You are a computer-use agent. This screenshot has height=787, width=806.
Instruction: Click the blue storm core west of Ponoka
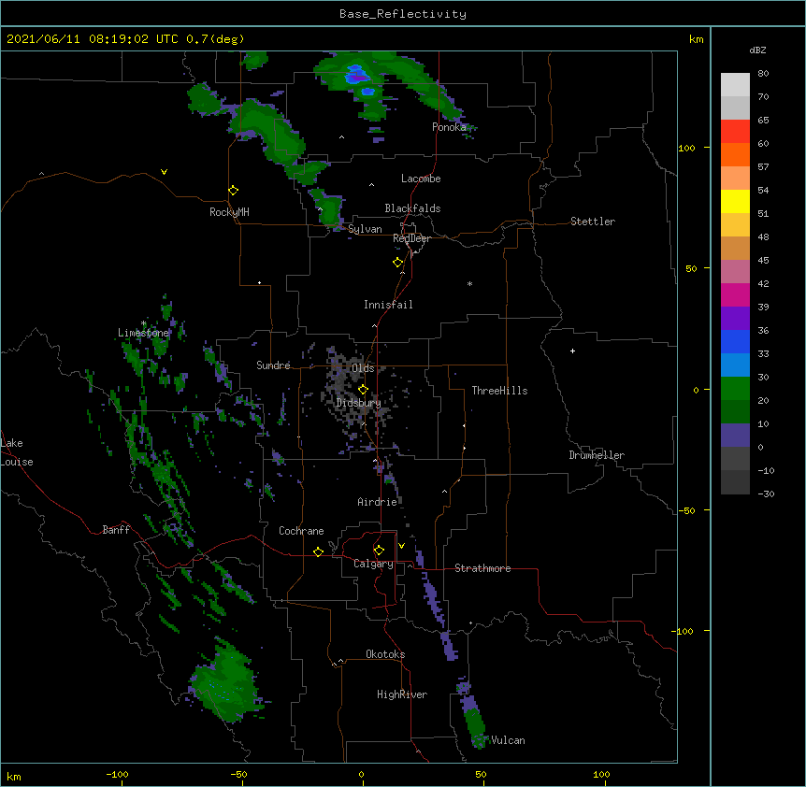[357, 75]
